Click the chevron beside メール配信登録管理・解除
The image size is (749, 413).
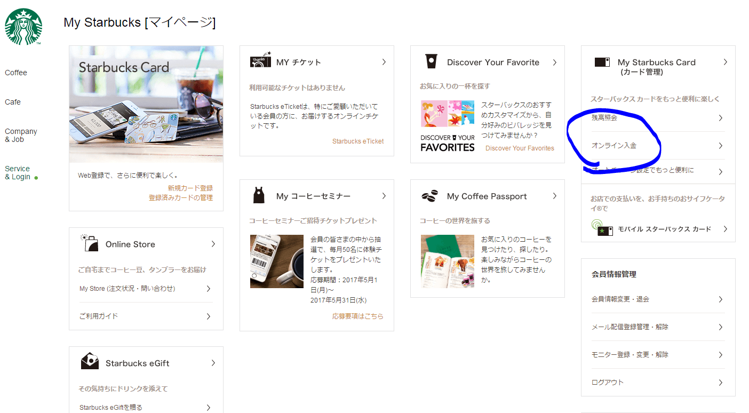720,327
